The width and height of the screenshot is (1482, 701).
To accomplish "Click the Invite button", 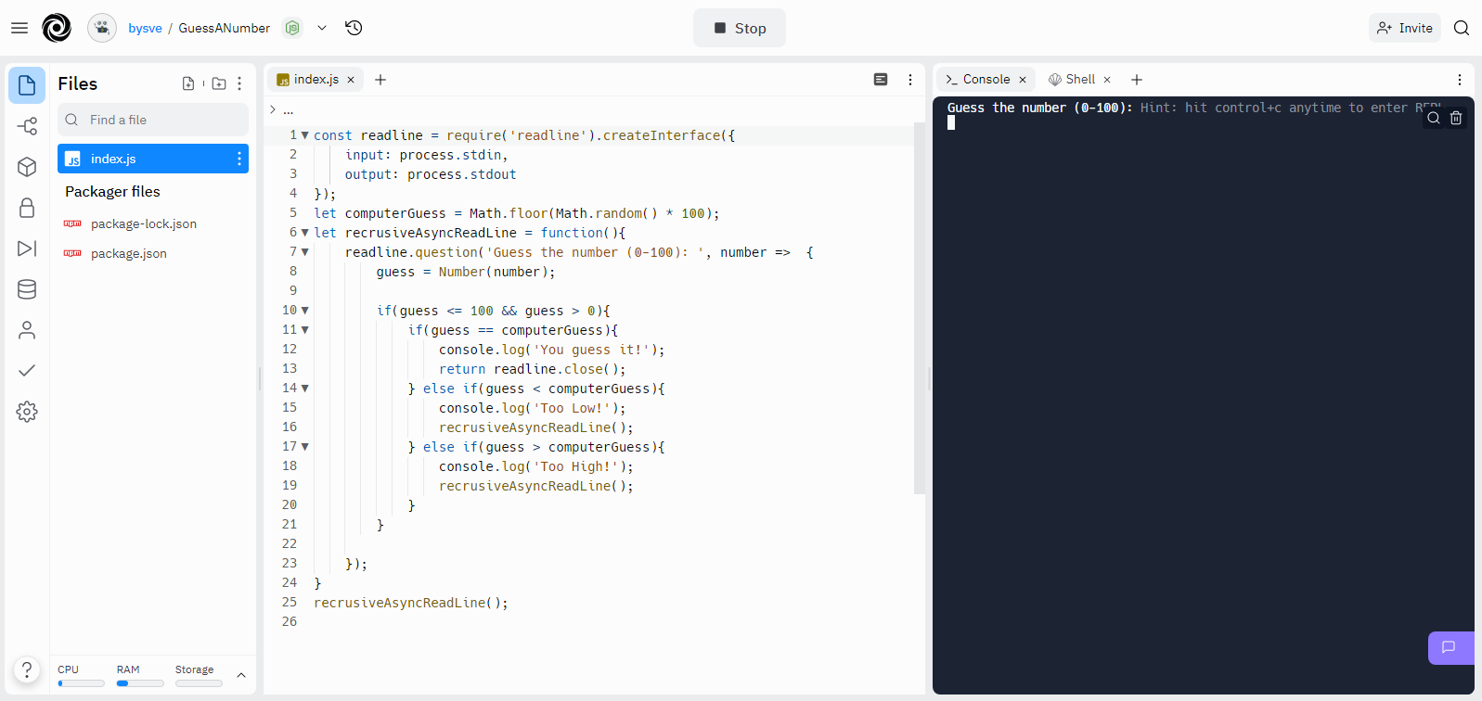I will 1405,28.
